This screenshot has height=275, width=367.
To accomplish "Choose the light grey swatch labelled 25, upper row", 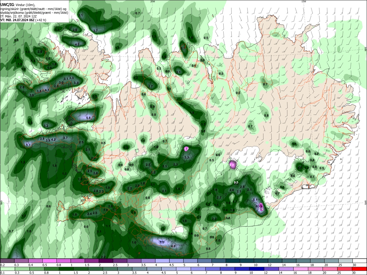I will click(x=346, y=261).
